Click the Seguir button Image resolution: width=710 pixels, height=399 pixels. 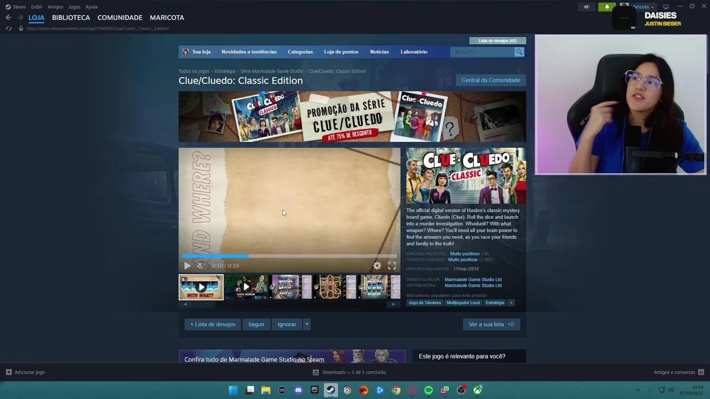256,324
